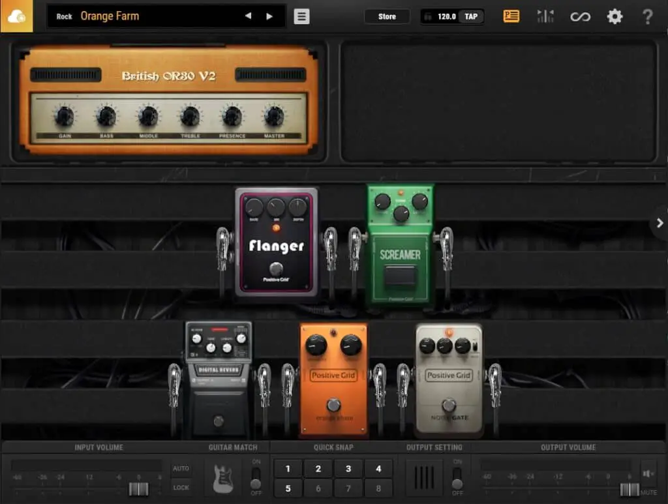The width and height of the screenshot is (668, 504).
Task: Click the Guitar Match guitar icon
Action: click(223, 479)
